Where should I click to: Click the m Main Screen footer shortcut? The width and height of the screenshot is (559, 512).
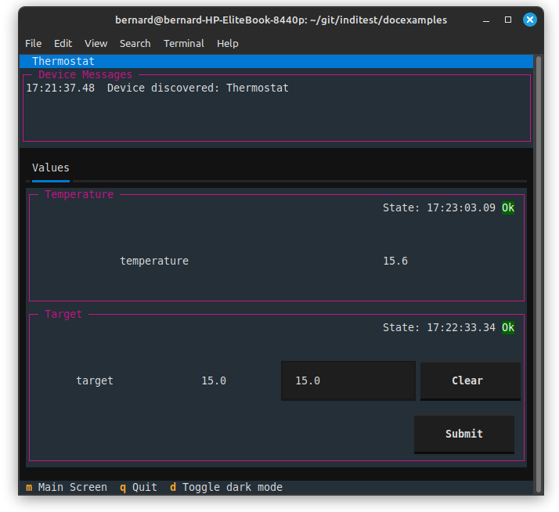click(67, 487)
